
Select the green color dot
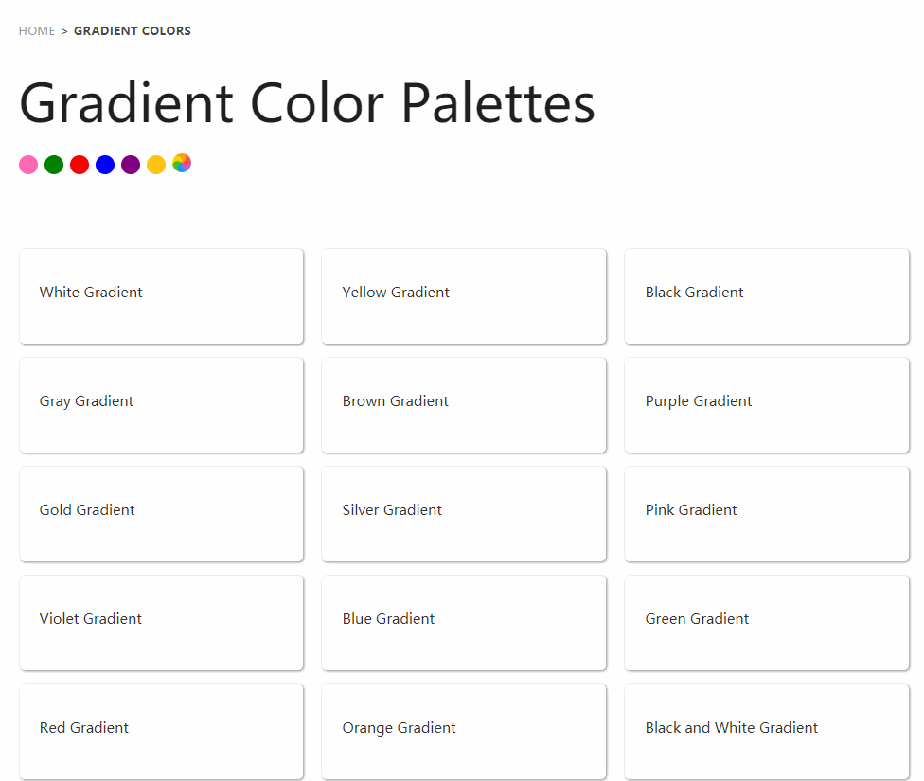54,165
